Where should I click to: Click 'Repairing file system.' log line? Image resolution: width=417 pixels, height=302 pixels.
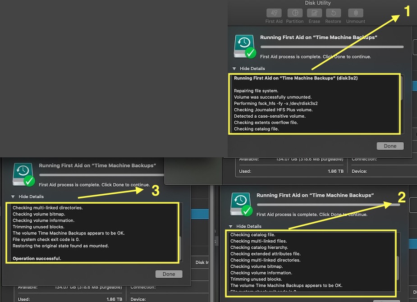coord(256,91)
